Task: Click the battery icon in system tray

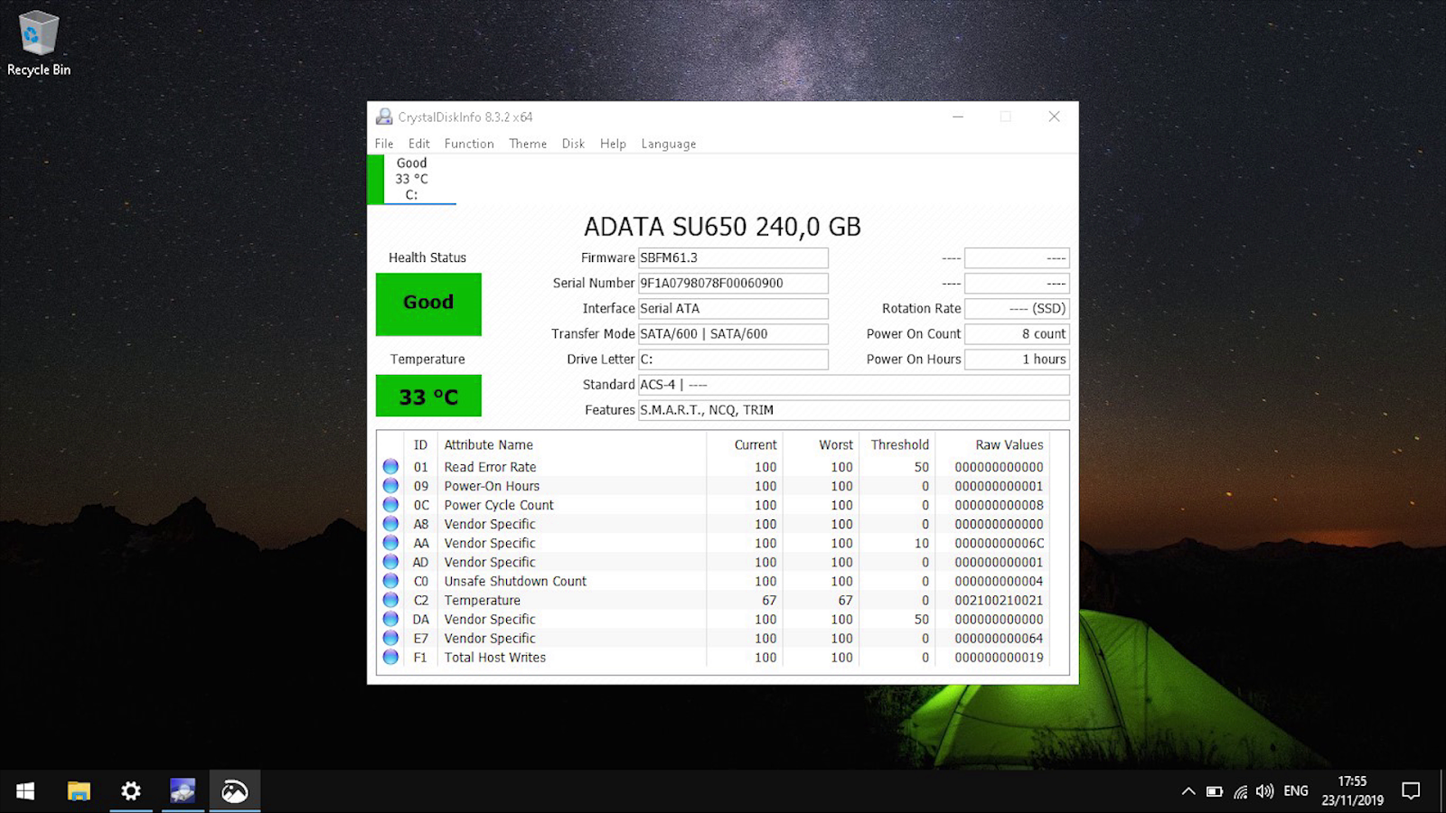Action: click(1215, 791)
